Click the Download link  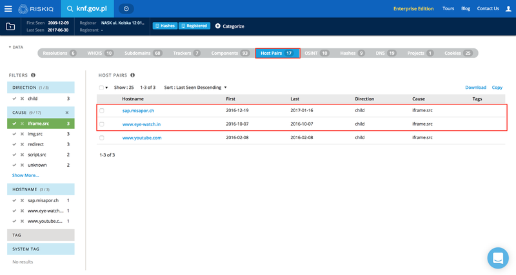(475, 88)
